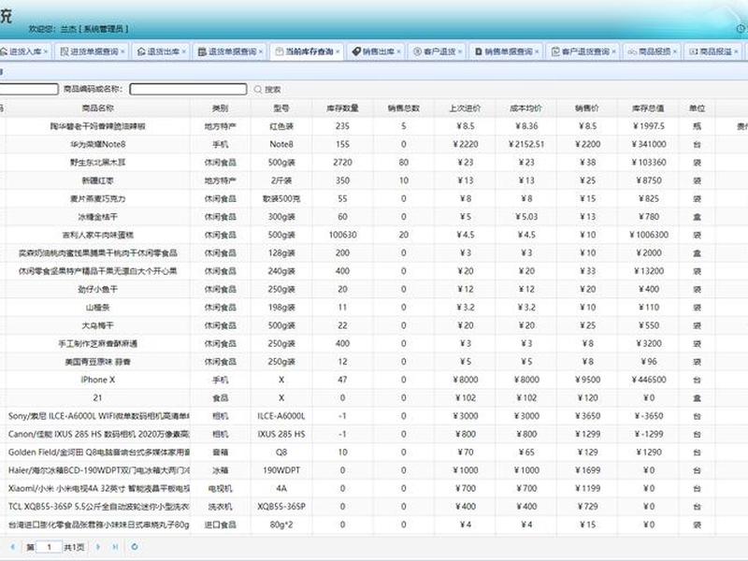This screenshot has height=561, width=748.
Task: Sort by the 库存数量 column header
Action: click(x=342, y=108)
